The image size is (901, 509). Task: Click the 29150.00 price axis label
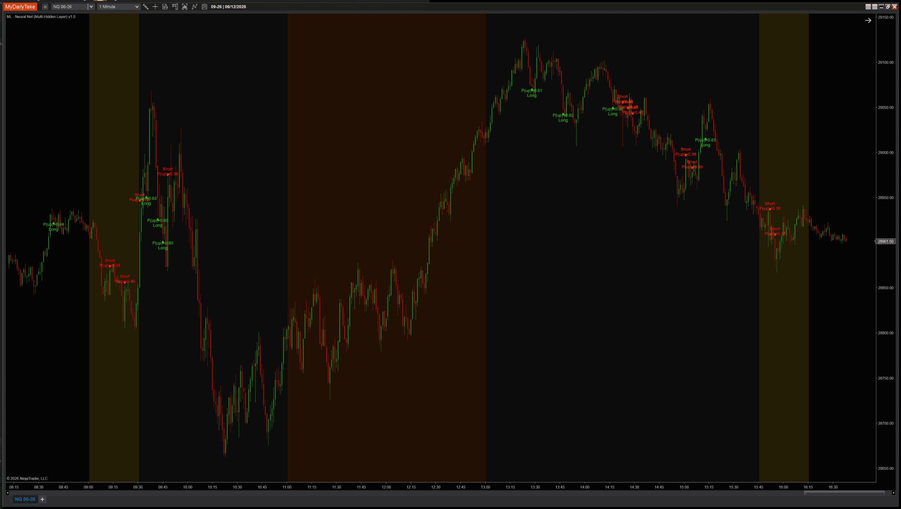point(886,17)
